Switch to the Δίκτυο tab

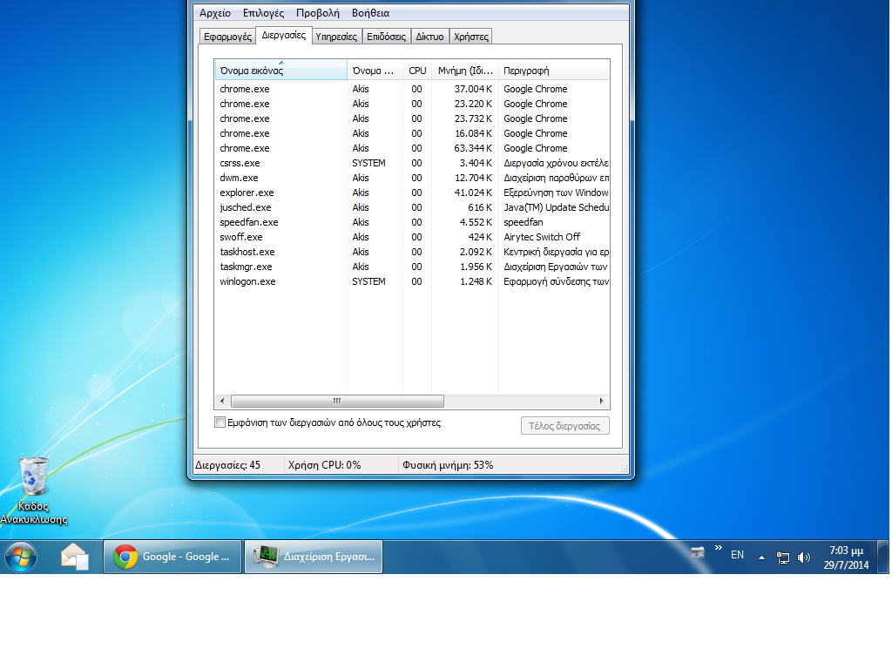point(429,37)
